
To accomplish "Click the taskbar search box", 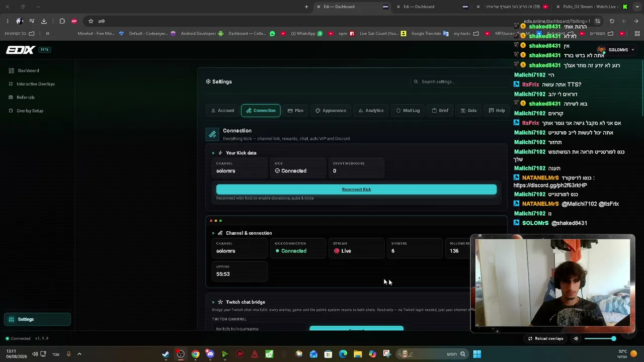I will pos(432,354).
